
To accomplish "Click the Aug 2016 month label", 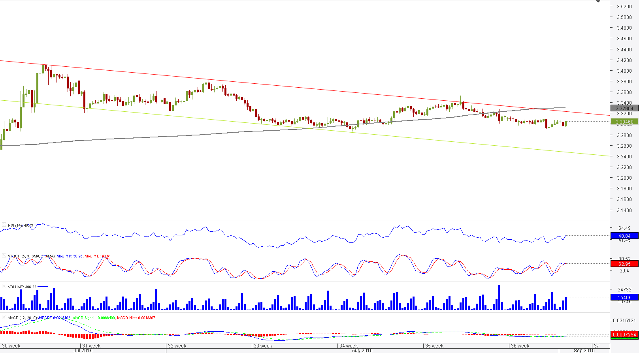I will tap(362, 351).
